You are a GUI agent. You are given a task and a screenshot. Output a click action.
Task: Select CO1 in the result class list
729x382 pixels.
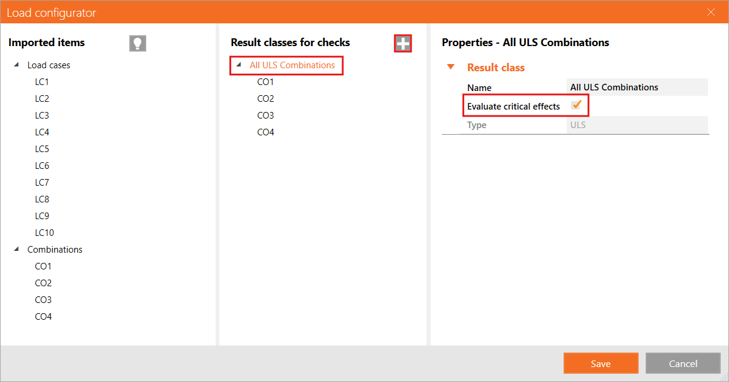point(265,82)
